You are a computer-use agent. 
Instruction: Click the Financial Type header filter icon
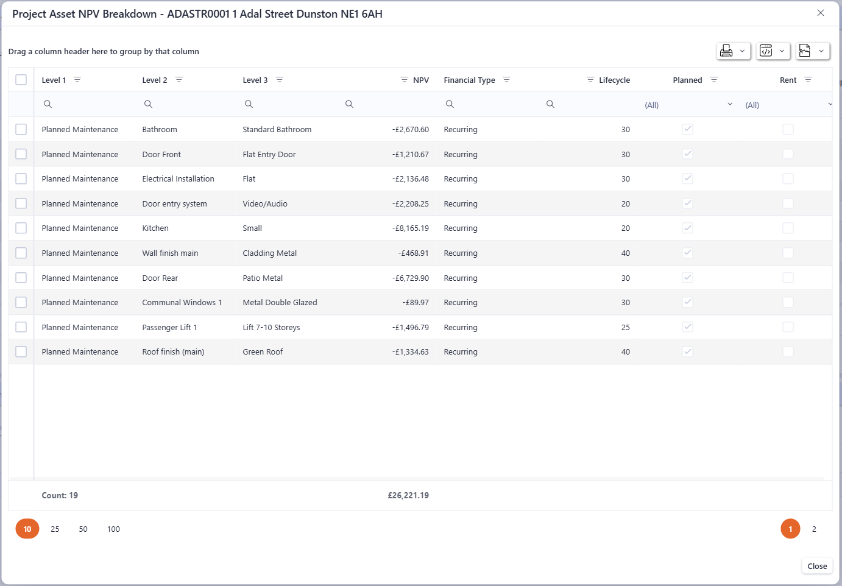pyautogui.click(x=506, y=80)
